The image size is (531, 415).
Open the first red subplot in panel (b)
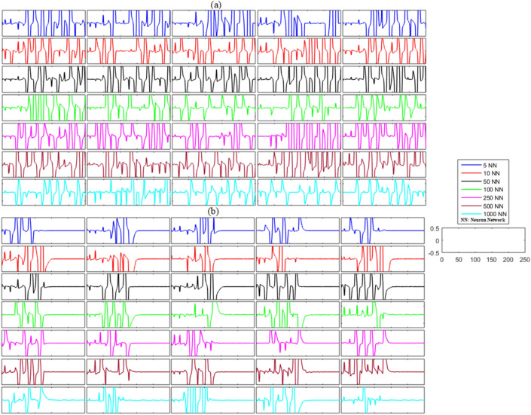(x=42, y=258)
